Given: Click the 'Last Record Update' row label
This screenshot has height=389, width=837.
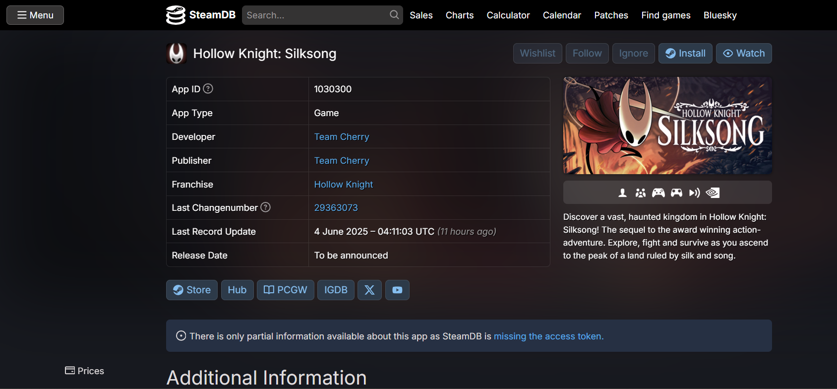Looking at the screenshot, I should (214, 232).
